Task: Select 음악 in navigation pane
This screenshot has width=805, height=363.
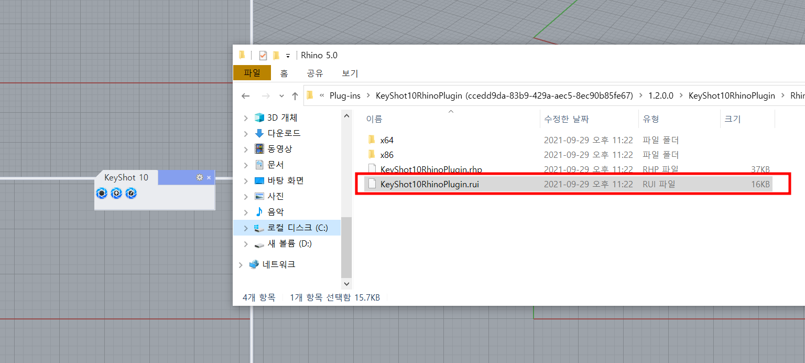Action: pos(276,212)
